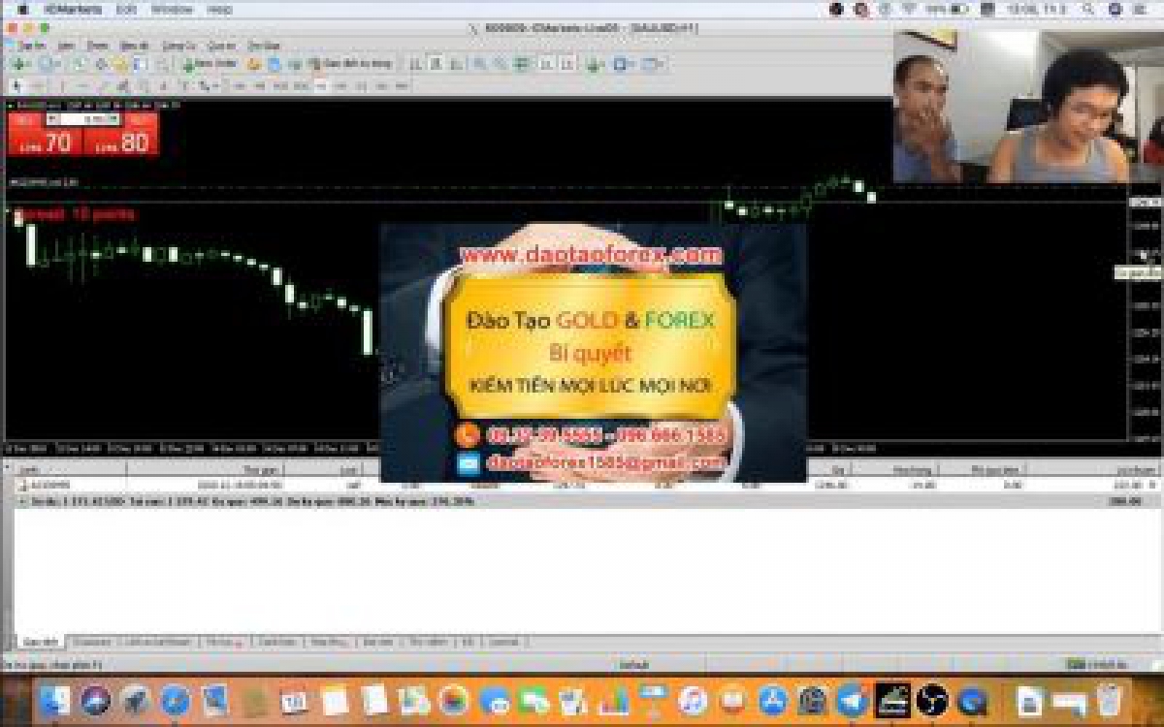Select the crosshair tool
1164x727 pixels.
(37, 85)
